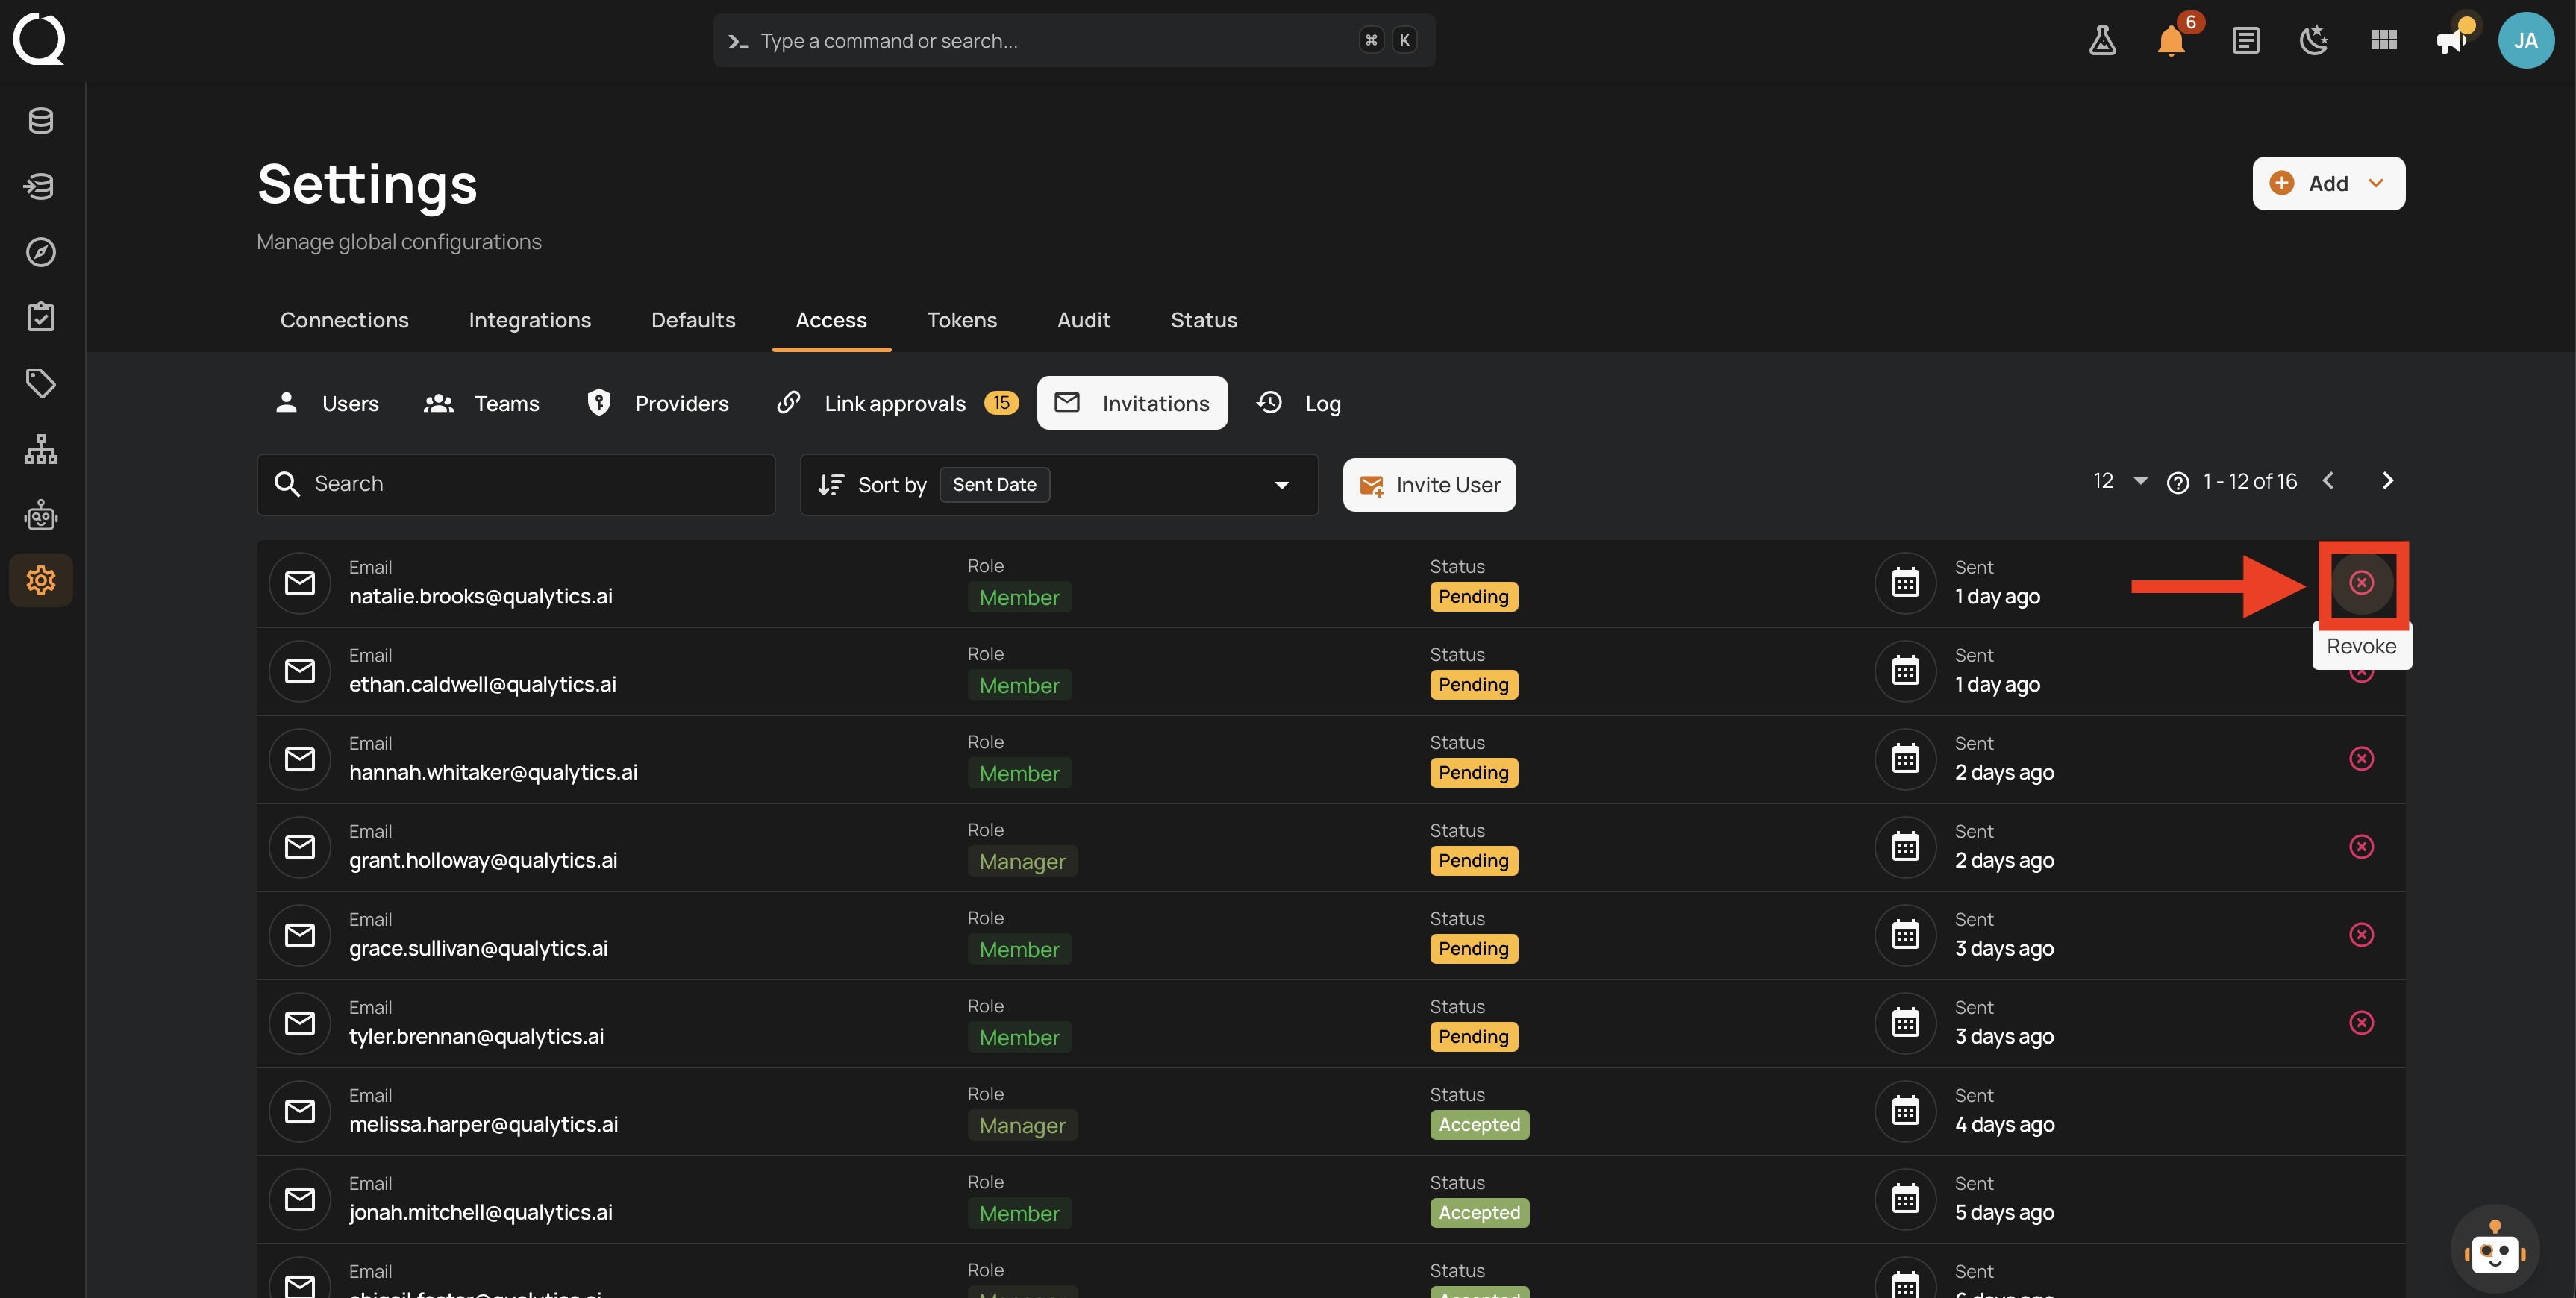Switch to the Tokens tab

[x=961, y=320]
